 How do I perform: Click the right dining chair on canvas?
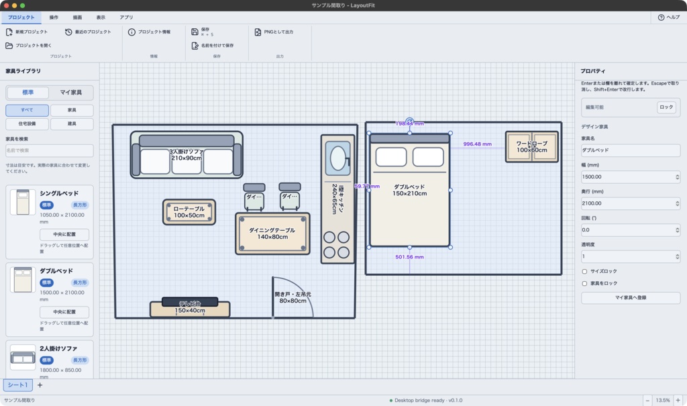(x=290, y=197)
